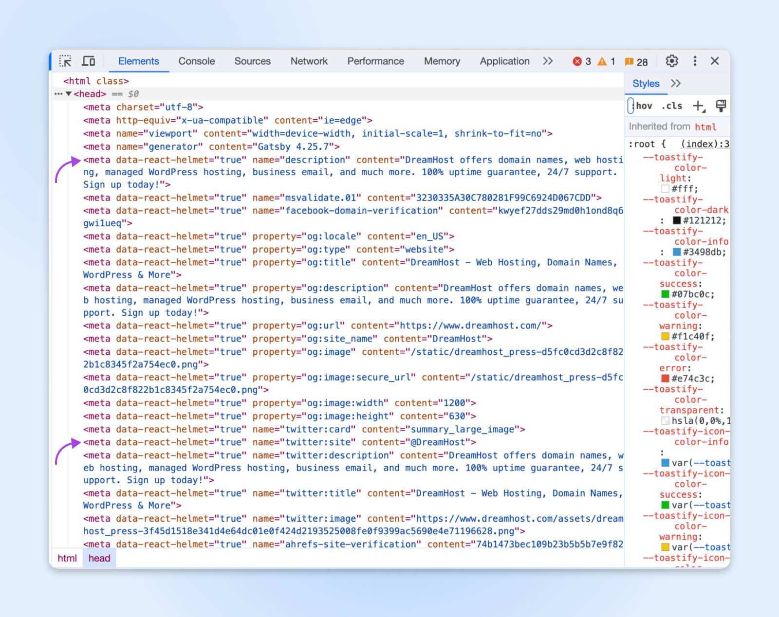
Task: Open the three-dot customize DevTools menu
Action: coord(695,61)
